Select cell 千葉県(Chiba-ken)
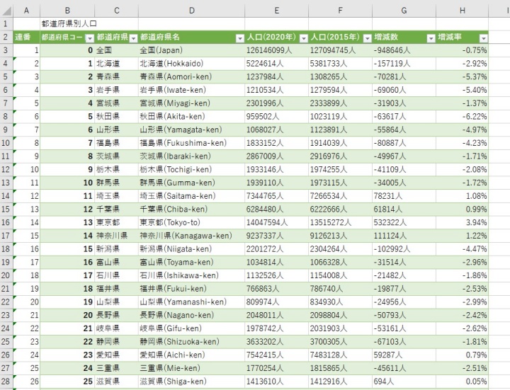 click(x=191, y=210)
